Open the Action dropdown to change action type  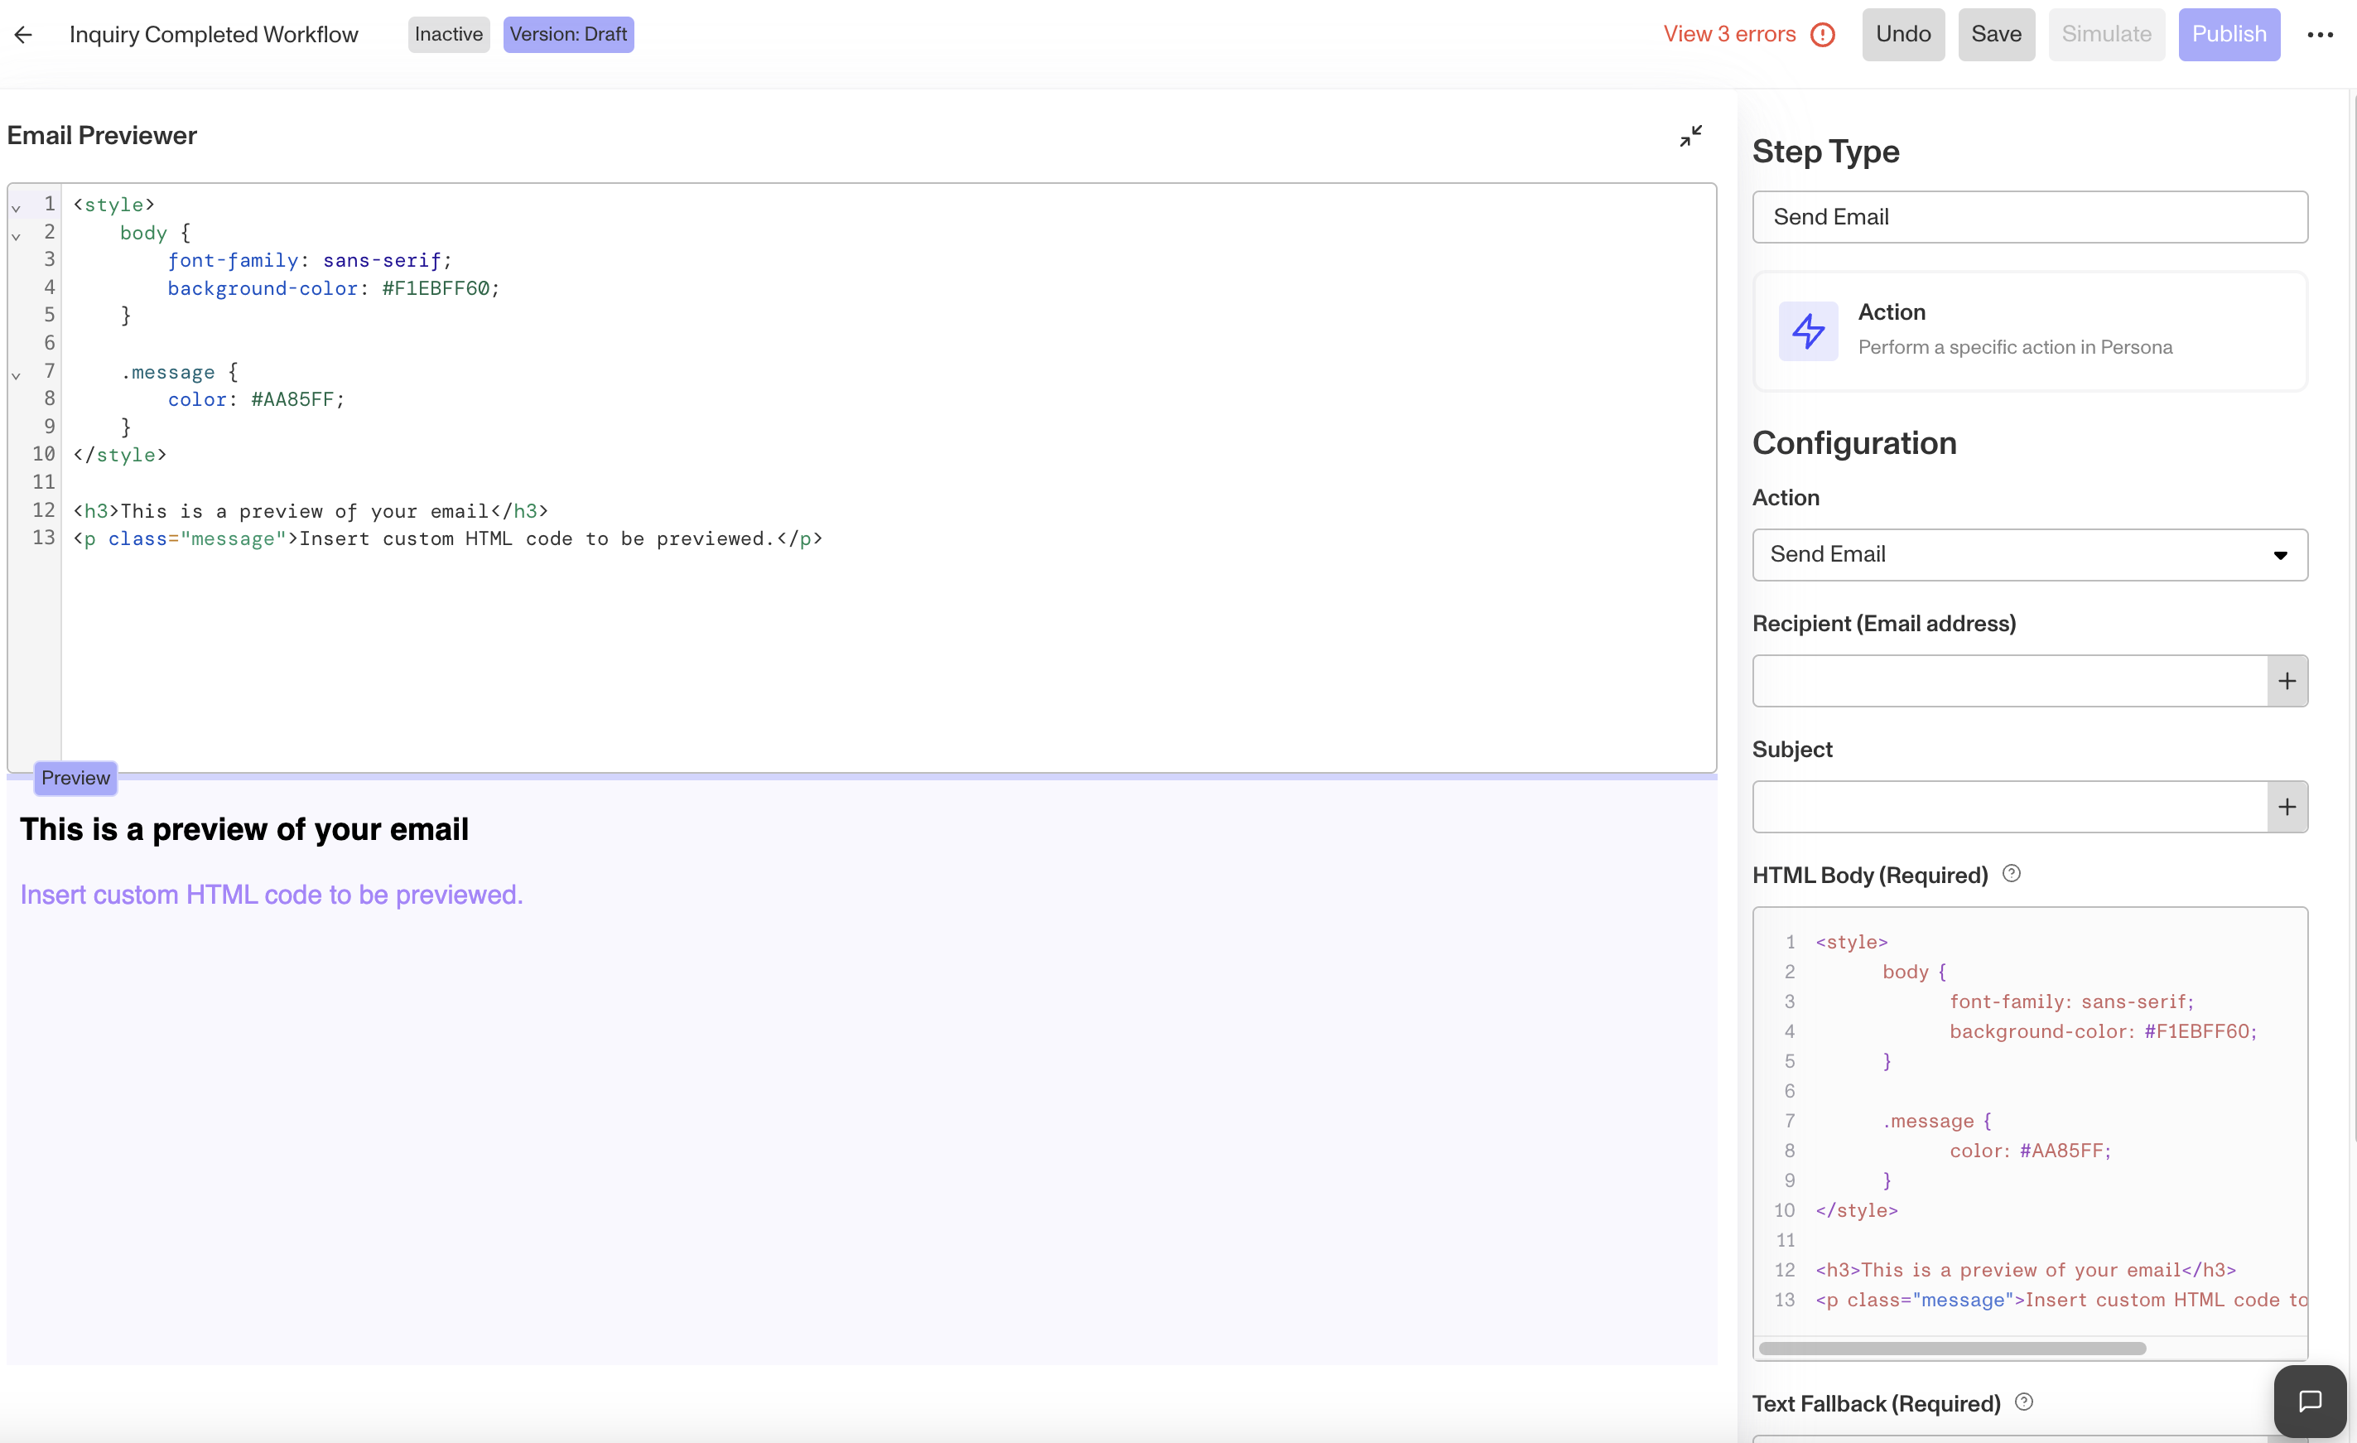[2031, 554]
